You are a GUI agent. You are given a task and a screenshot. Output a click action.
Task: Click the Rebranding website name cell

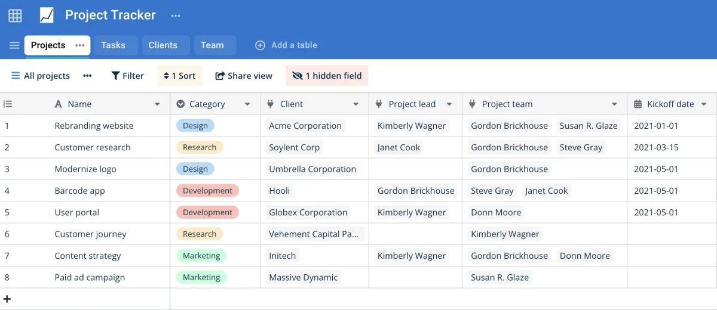click(94, 126)
